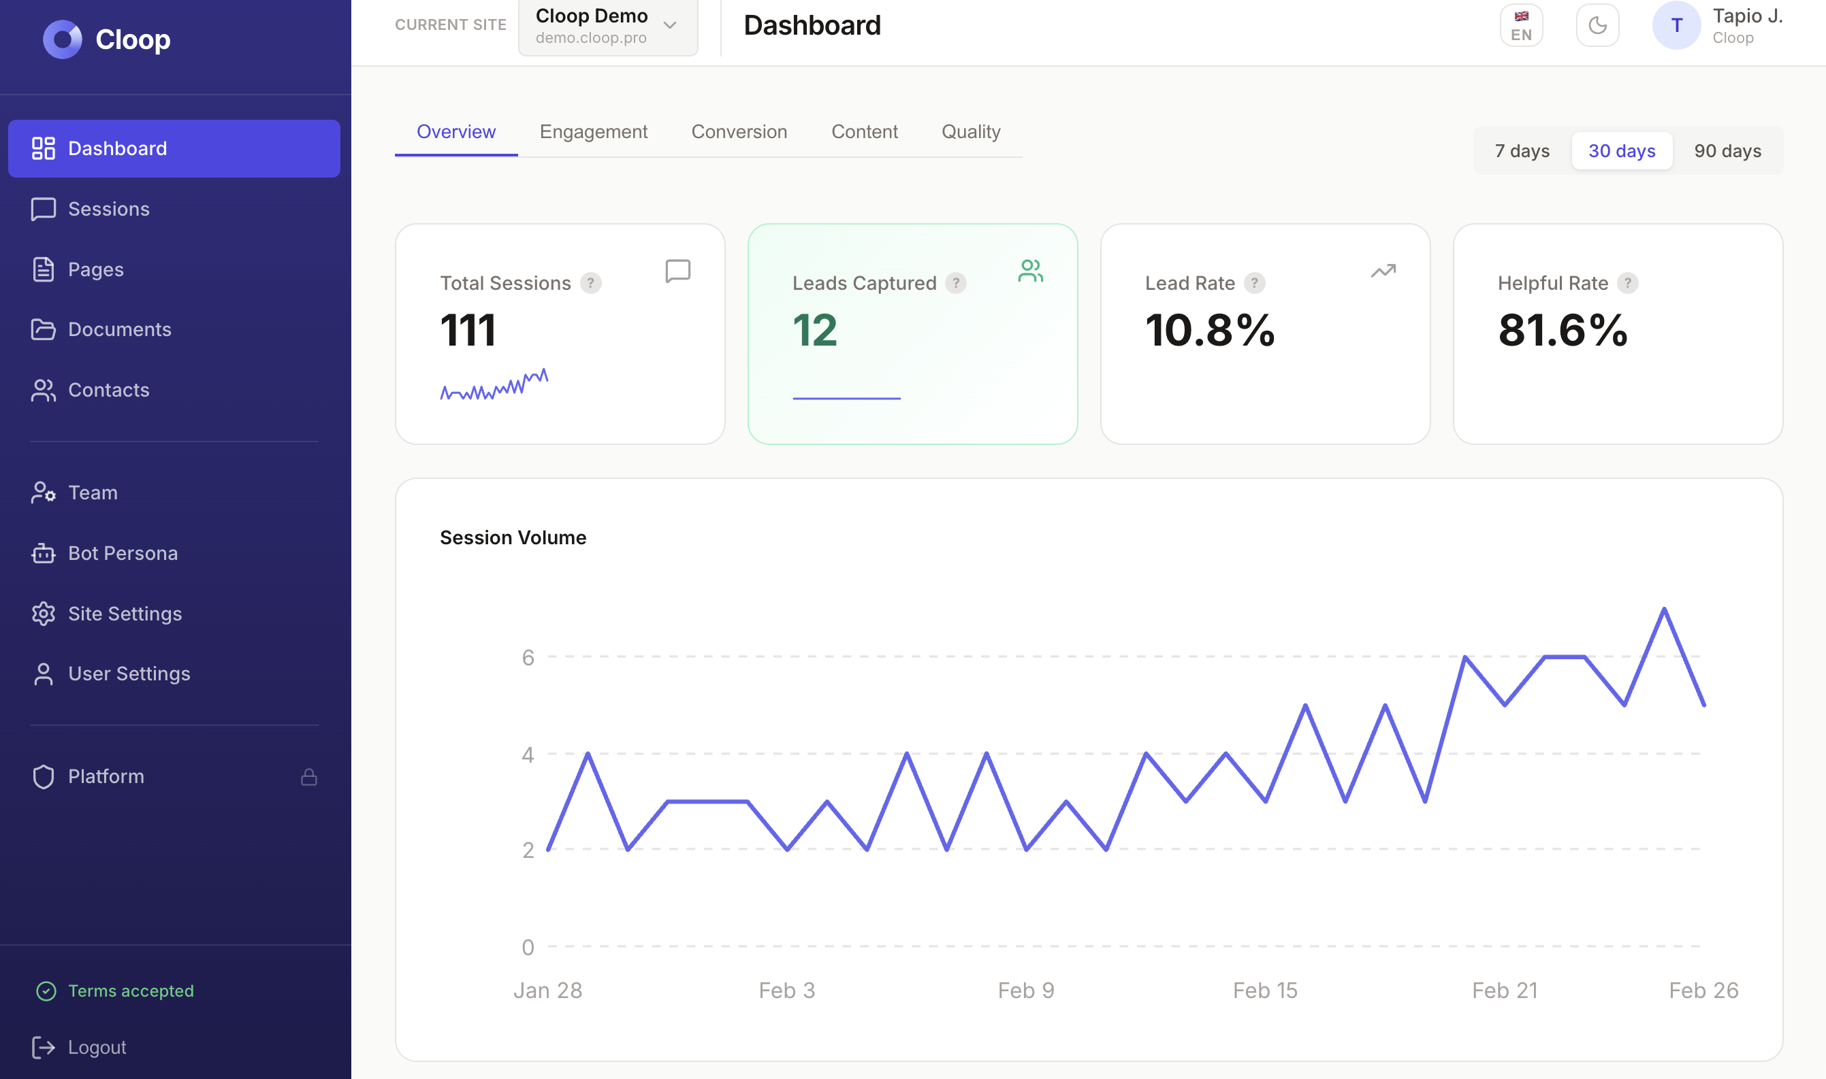
Task: Click the Platform shield icon
Action: point(44,776)
